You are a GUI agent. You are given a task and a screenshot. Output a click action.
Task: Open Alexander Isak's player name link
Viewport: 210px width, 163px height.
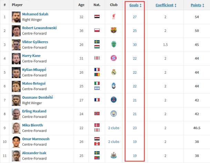coord(34,153)
